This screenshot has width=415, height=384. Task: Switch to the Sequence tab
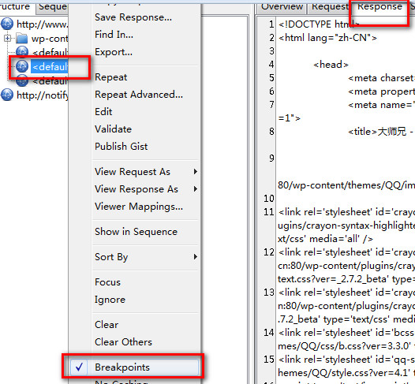tap(52, 7)
